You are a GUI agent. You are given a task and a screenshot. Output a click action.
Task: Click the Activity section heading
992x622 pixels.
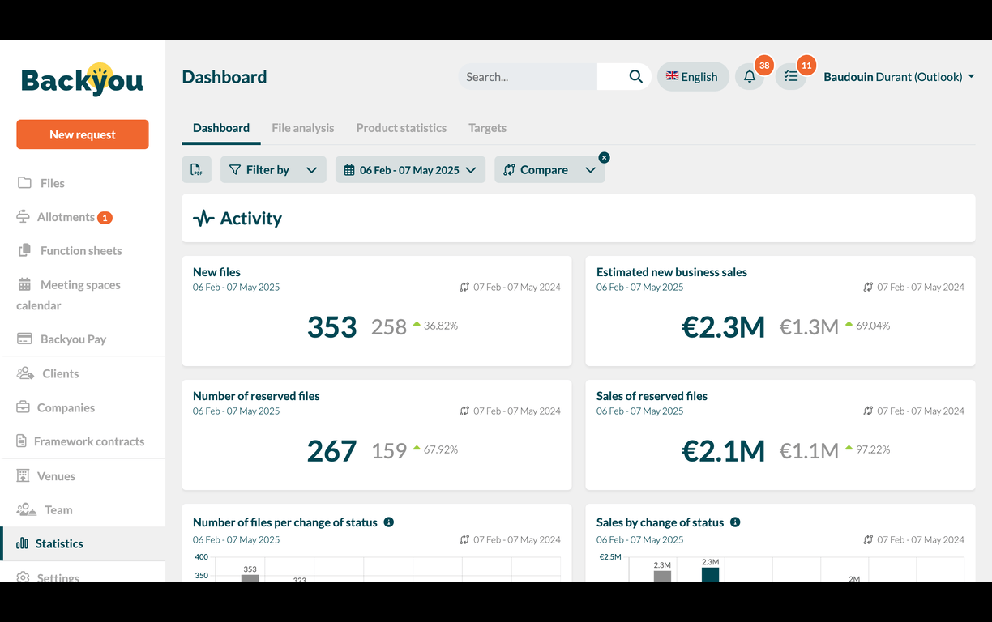click(x=251, y=218)
